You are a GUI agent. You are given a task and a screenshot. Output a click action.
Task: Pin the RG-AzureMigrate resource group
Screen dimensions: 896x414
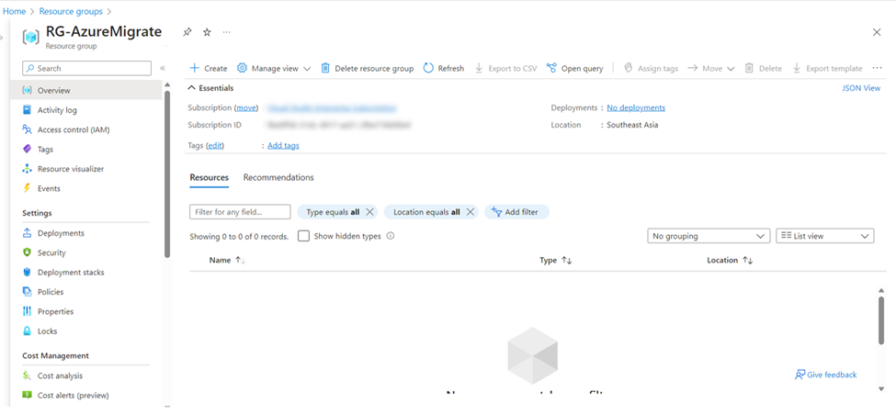tap(187, 32)
